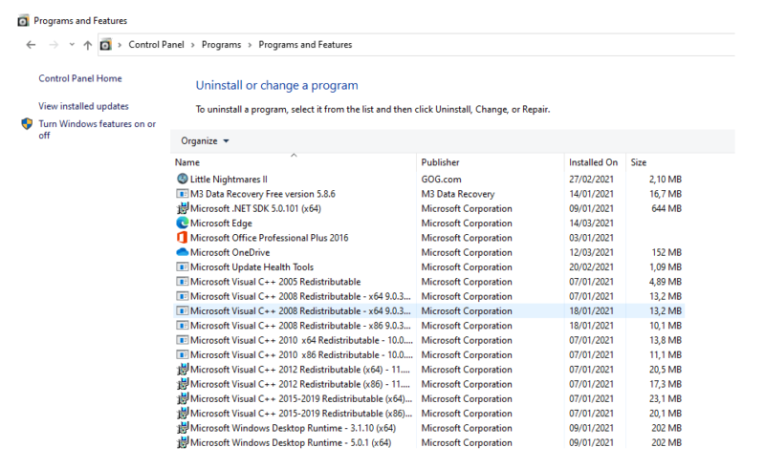The width and height of the screenshot is (765, 469).
Task: Click the Microsoft Edge icon in list
Action: tap(183, 223)
